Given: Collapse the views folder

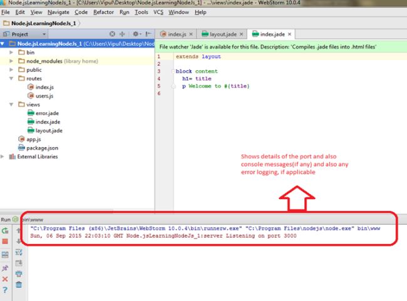Looking at the screenshot, I should (x=11, y=105).
